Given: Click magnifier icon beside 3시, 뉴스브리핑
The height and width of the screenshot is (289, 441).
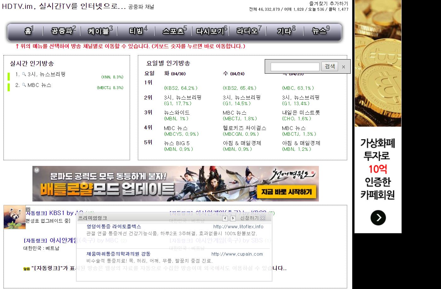Looking at the screenshot, I should 24,74.
